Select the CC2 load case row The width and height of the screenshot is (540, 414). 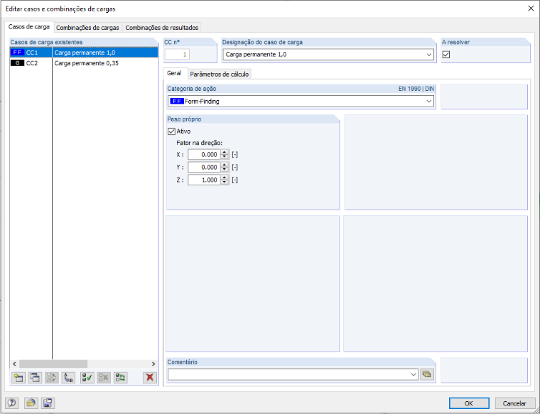[84, 63]
